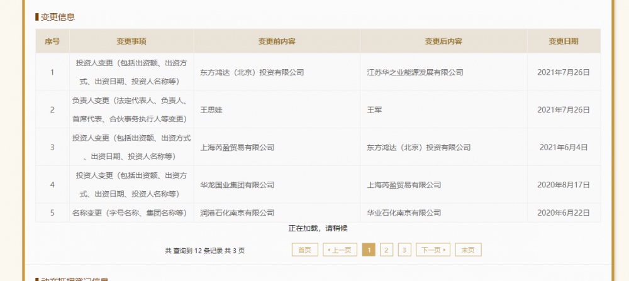Jump to page 2 of records

tap(387, 250)
